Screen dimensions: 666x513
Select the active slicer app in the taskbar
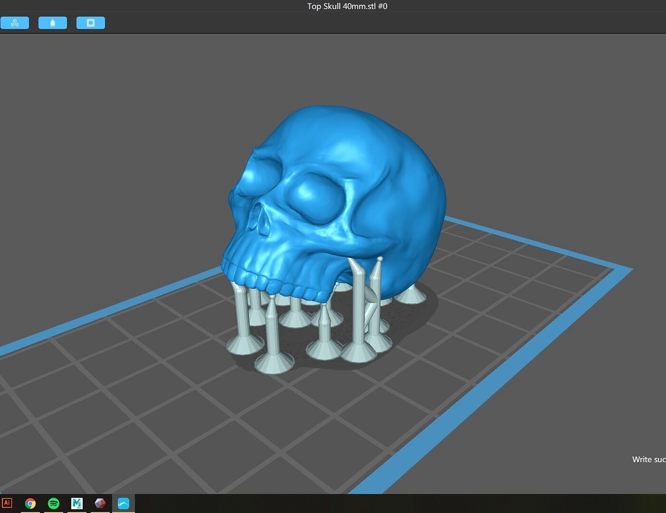point(123,503)
